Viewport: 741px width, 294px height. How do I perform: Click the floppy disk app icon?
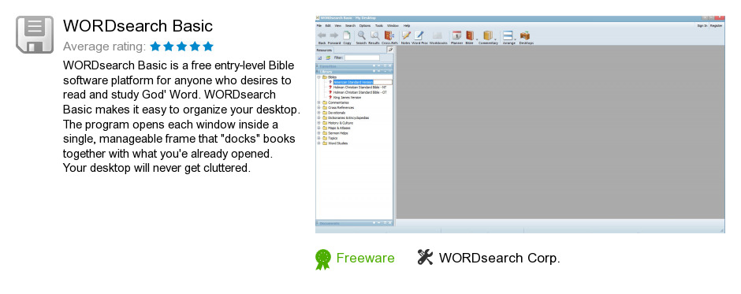pos(35,35)
